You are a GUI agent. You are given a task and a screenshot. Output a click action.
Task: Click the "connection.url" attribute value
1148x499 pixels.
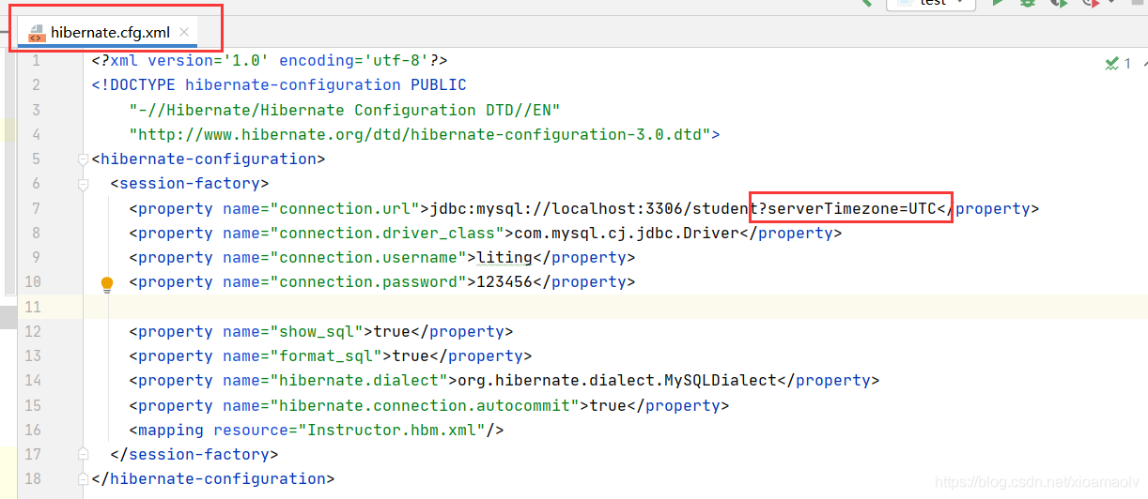(x=345, y=208)
